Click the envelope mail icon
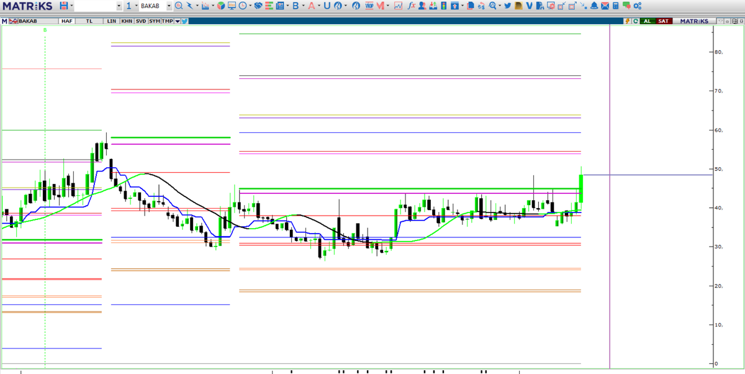745x374 pixels. [x=605, y=6]
